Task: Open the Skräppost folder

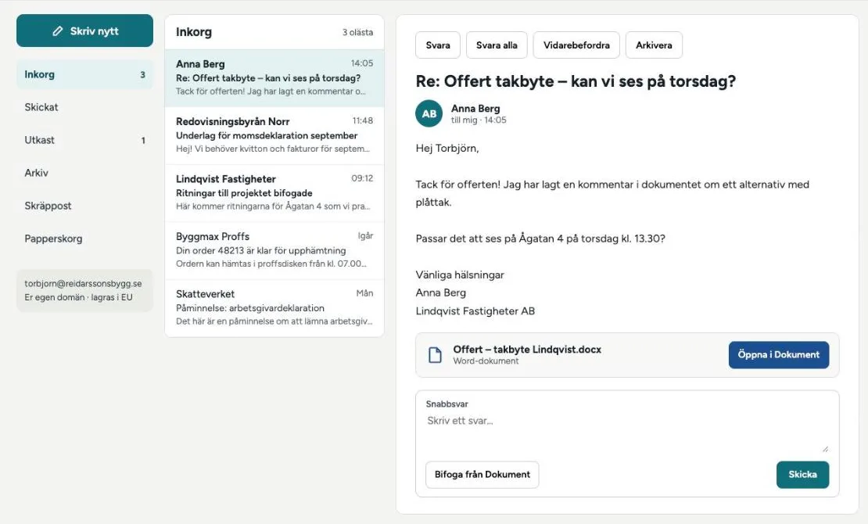Action: click(x=84, y=206)
